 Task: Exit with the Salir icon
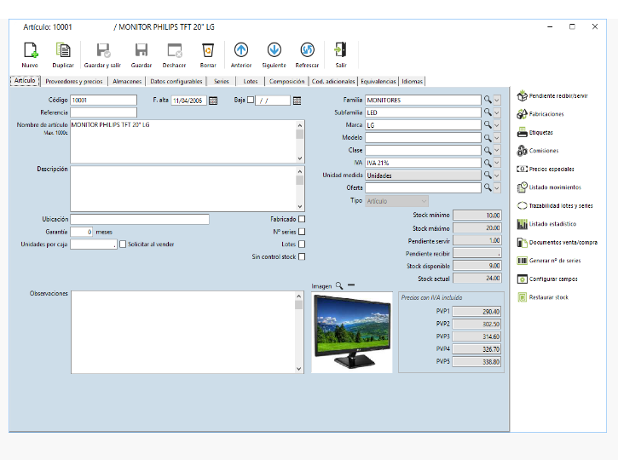pos(340,50)
